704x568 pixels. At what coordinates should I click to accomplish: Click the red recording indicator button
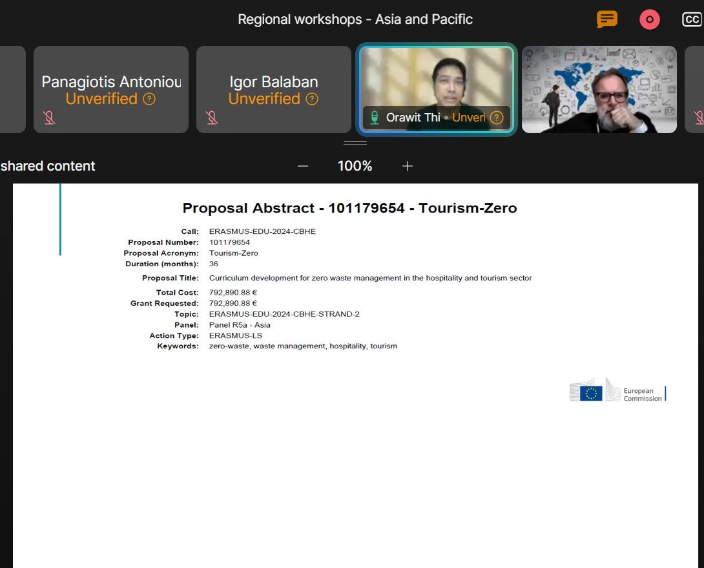649,19
